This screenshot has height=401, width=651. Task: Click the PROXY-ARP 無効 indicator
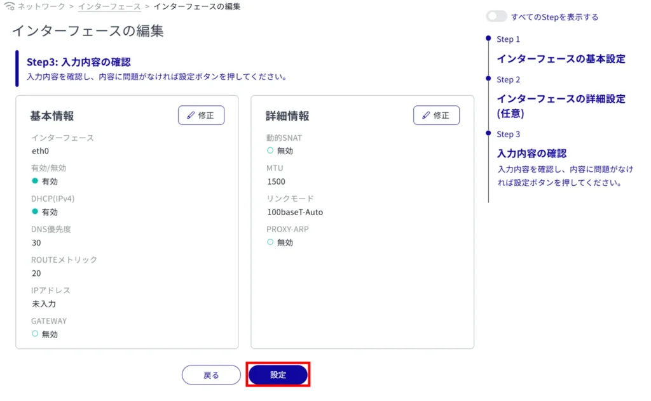click(270, 242)
